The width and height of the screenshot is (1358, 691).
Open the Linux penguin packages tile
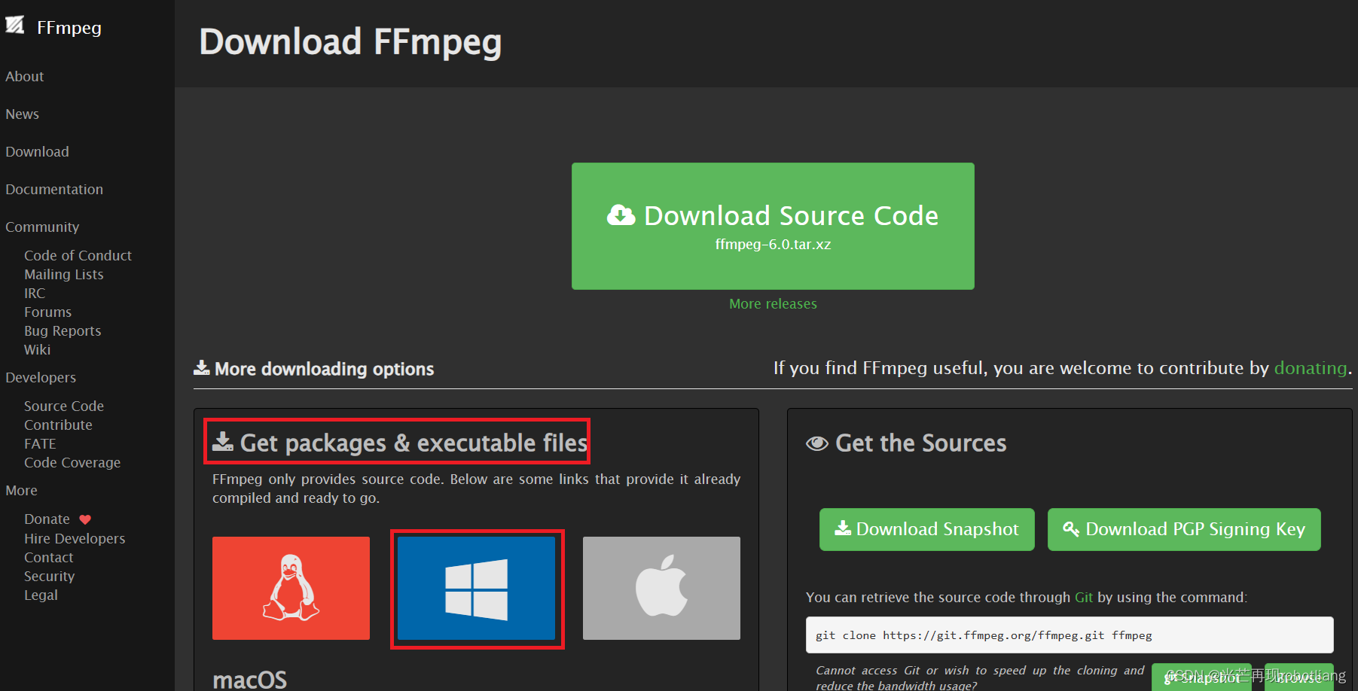tap(291, 588)
